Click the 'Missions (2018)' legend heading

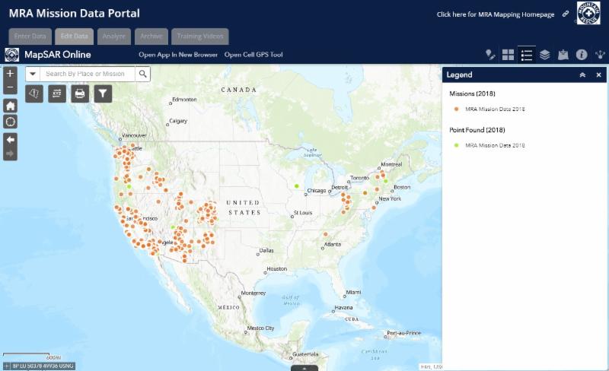472,94
